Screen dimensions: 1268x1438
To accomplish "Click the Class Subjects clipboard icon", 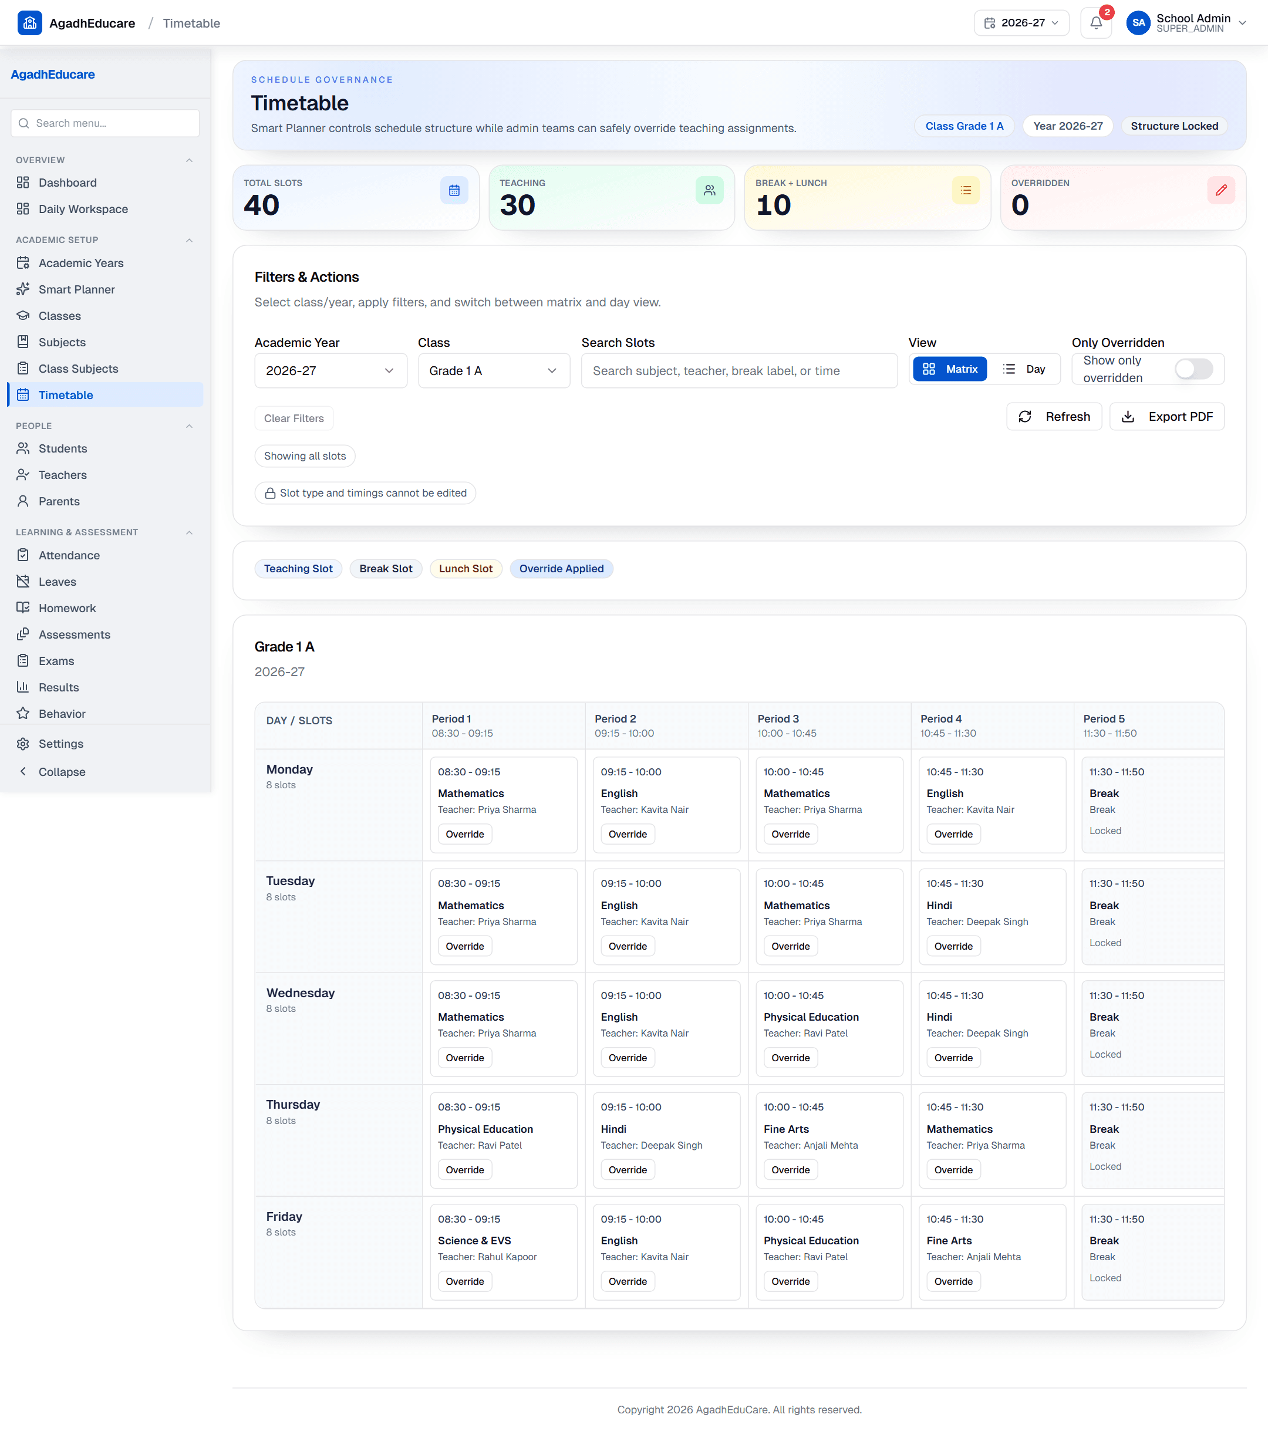I will [23, 369].
